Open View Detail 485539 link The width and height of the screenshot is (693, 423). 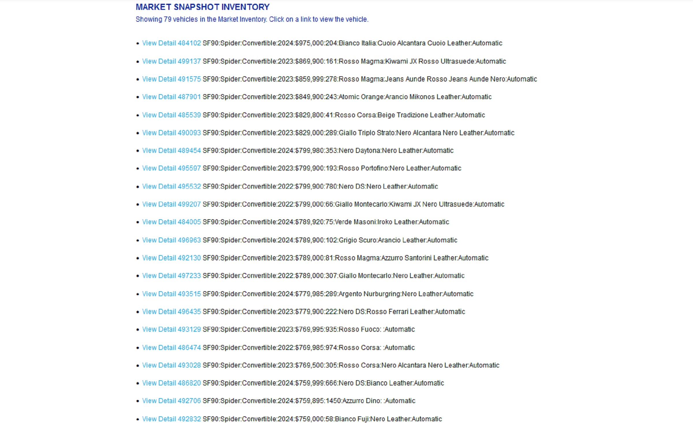[x=171, y=115]
